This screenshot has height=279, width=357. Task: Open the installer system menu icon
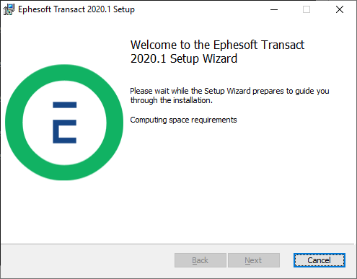pos(9,9)
